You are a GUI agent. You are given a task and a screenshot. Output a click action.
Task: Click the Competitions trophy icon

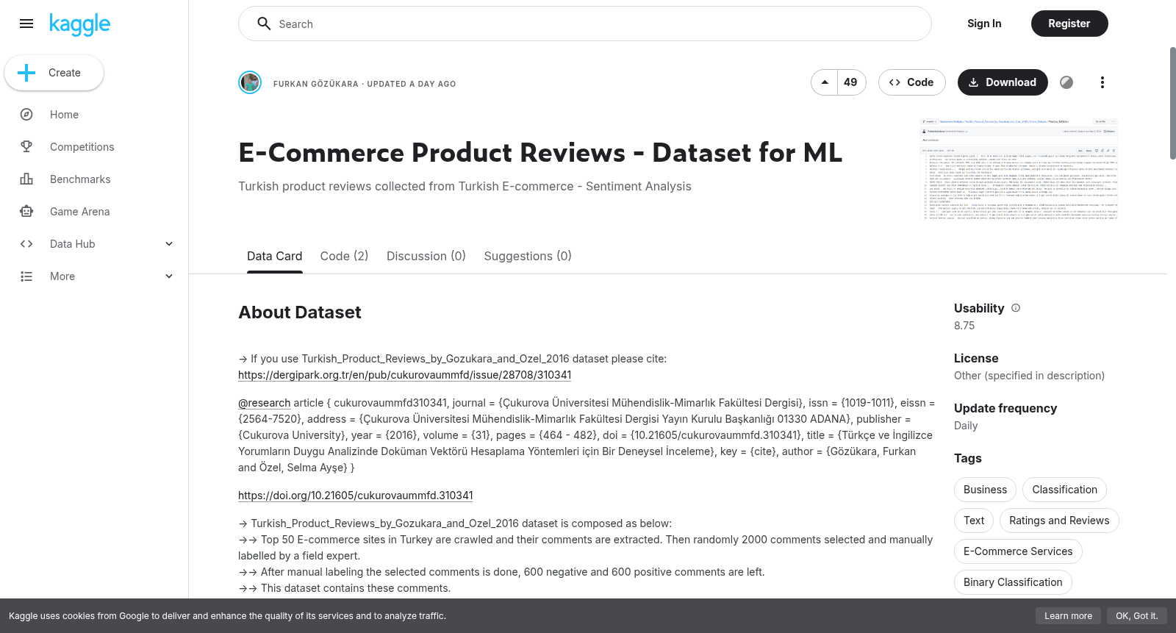(x=26, y=147)
